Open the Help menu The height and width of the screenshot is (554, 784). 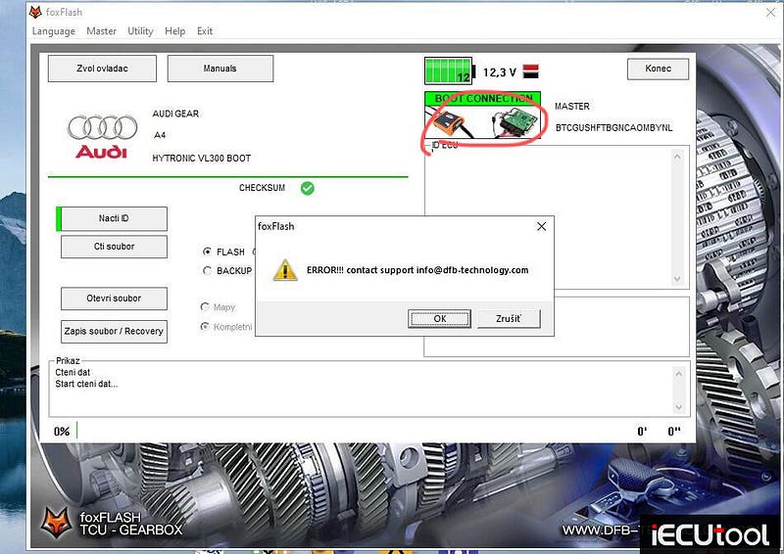pos(175,31)
